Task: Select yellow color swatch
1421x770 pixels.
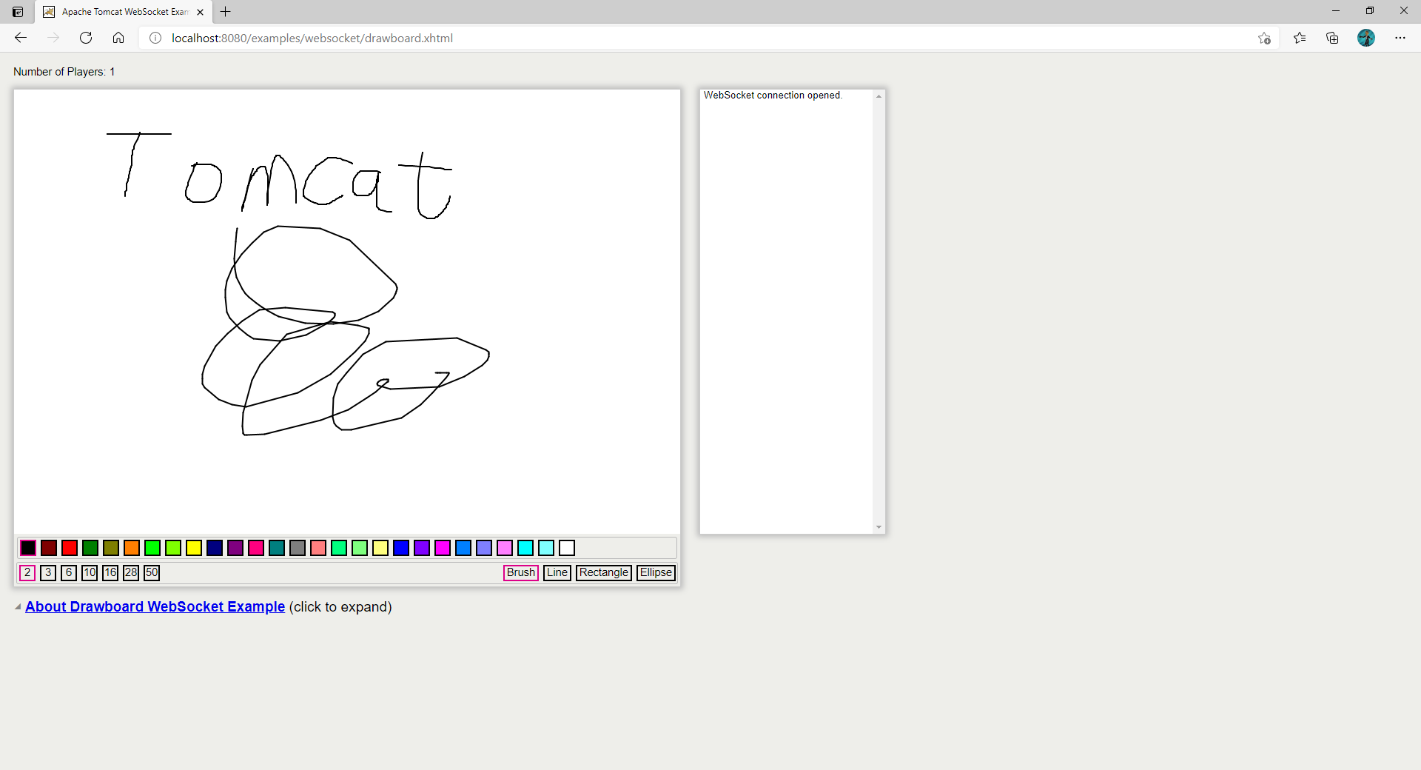Action: click(194, 548)
